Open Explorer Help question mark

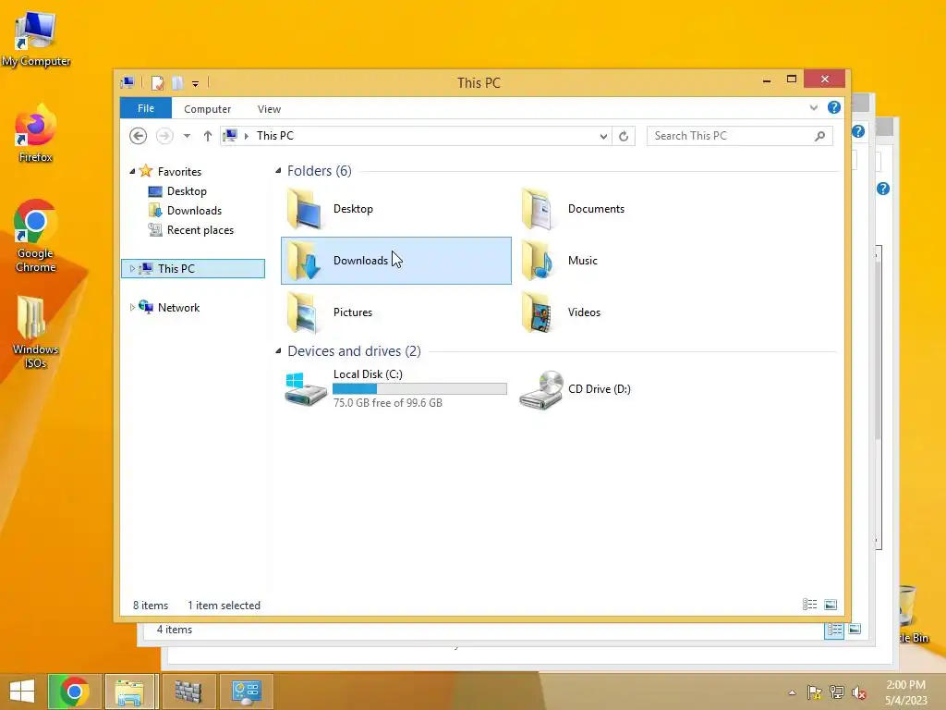click(x=834, y=107)
